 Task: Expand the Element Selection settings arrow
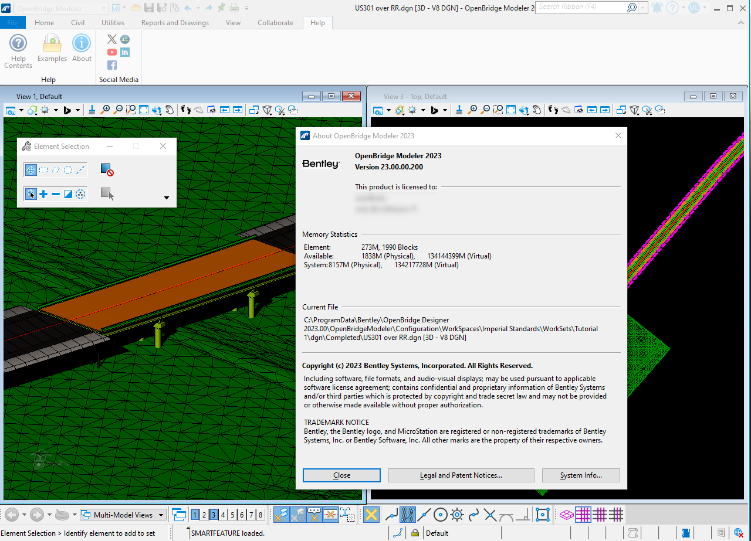[x=166, y=198]
